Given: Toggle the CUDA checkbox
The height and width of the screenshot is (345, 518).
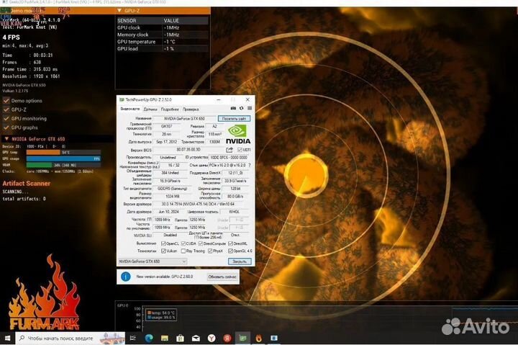Looking at the screenshot, I should tap(183, 243).
